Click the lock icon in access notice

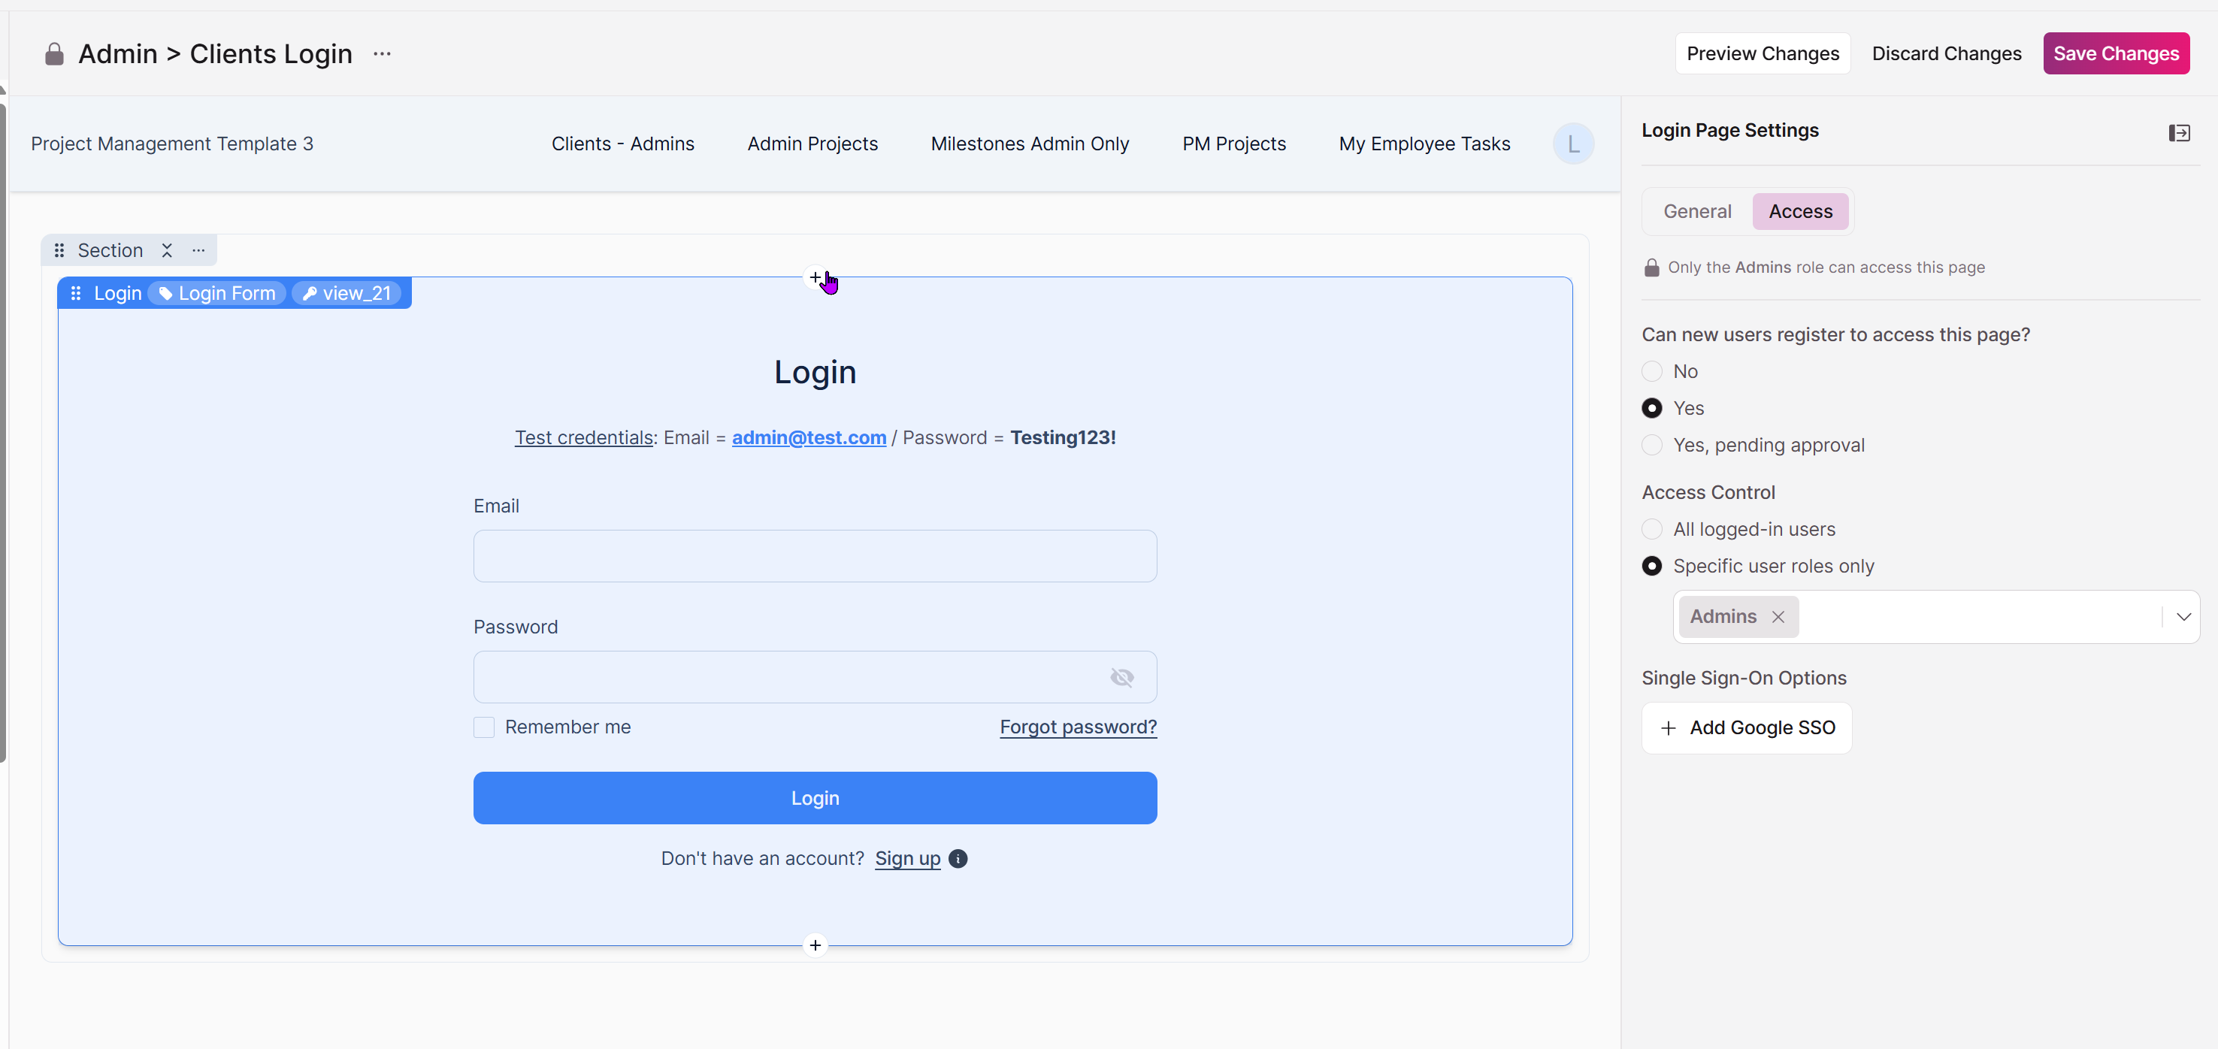point(1651,268)
